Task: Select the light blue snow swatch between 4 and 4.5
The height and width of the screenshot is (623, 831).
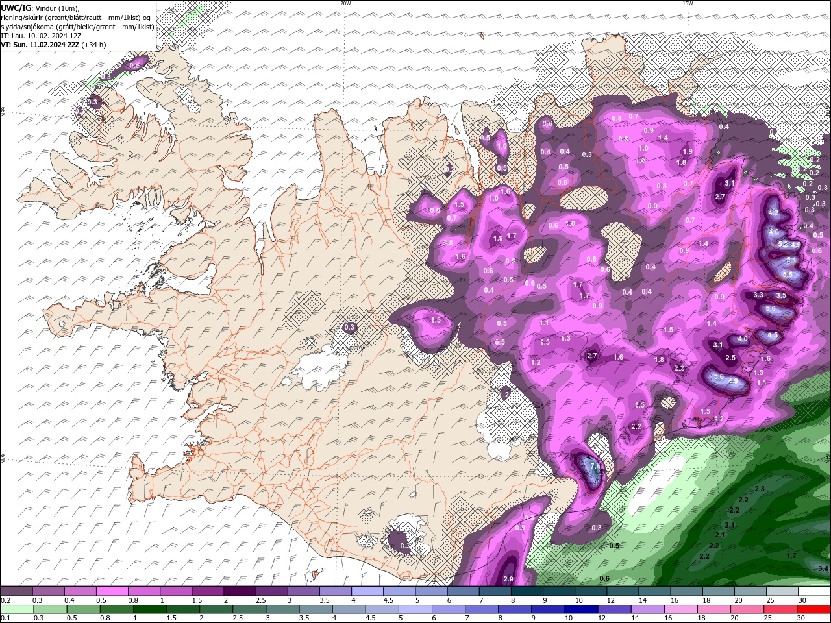Action: point(367,591)
